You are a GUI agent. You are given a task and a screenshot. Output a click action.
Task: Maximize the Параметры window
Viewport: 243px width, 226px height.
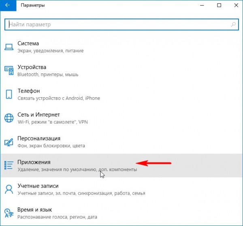pos(219,5)
